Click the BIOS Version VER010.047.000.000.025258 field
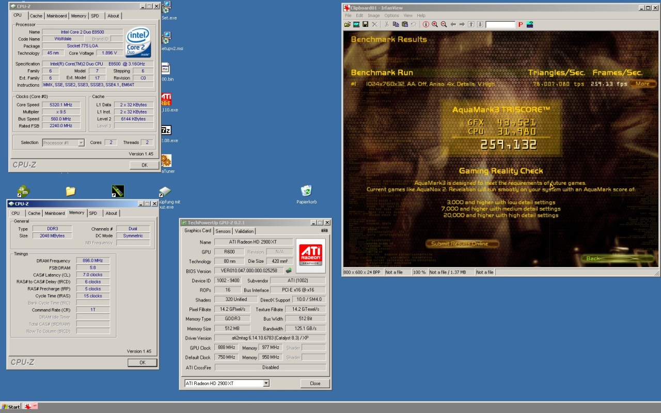Image resolution: width=661 pixels, height=413 pixels. [249, 271]
